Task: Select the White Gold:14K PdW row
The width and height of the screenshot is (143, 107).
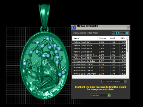Action: (99, 74)
